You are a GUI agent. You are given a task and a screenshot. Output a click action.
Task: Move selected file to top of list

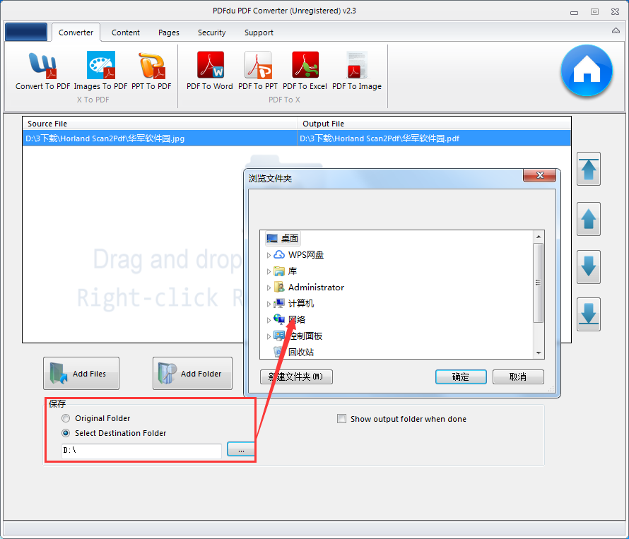[589, 169]
